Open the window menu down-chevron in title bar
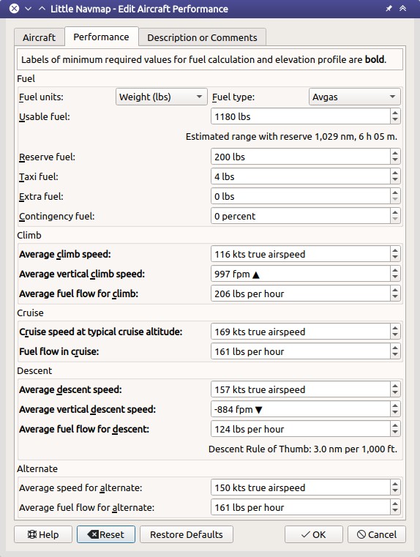This screenshot has width=420, height=557. pos(28,9)
